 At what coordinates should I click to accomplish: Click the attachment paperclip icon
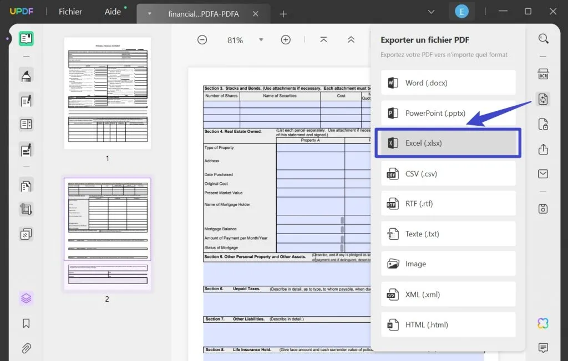pyautogui.click(x=26, y=348)
